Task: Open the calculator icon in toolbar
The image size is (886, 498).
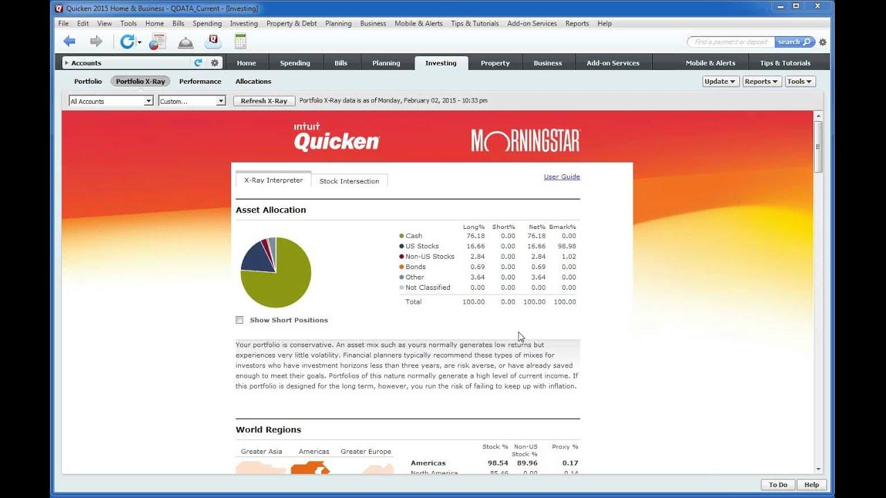Action: click(x=240, y=41)
